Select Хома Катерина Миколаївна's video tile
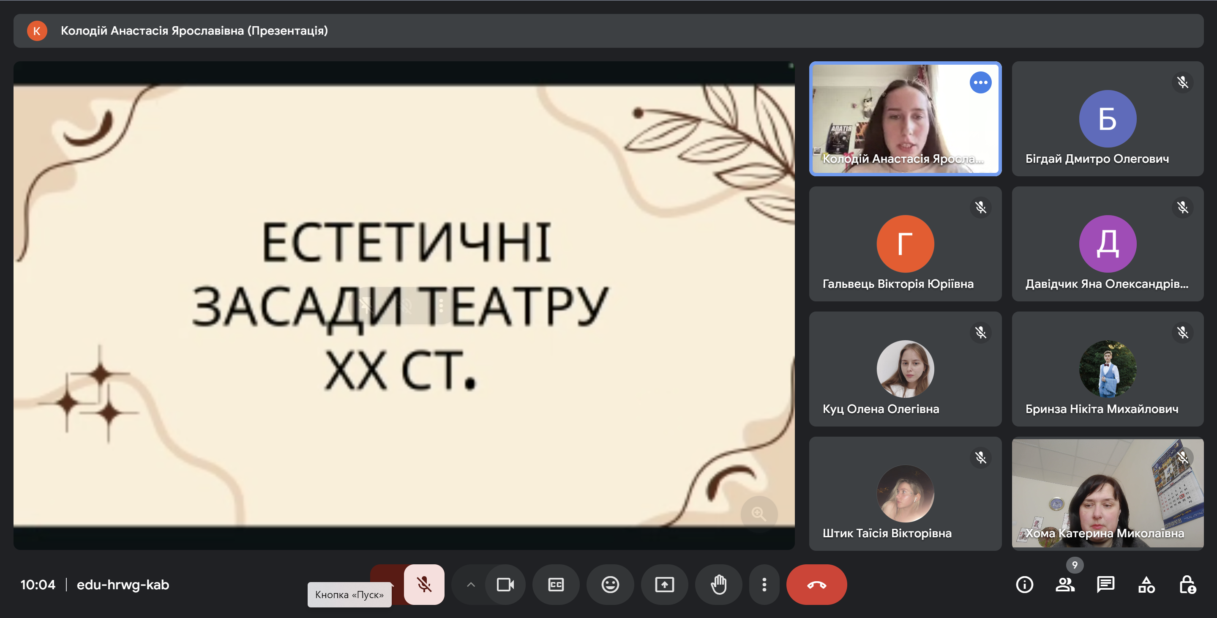The image size is (1217, 618). [1108, 494]
